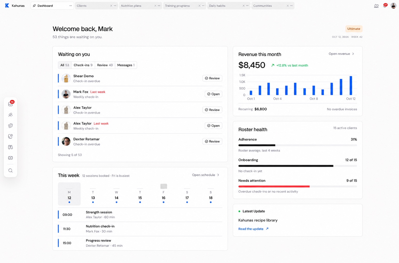This screenshot has width=399, height=263.
Task: Filter waiting list by Check-ins
Action: click(x=83, y=65)
